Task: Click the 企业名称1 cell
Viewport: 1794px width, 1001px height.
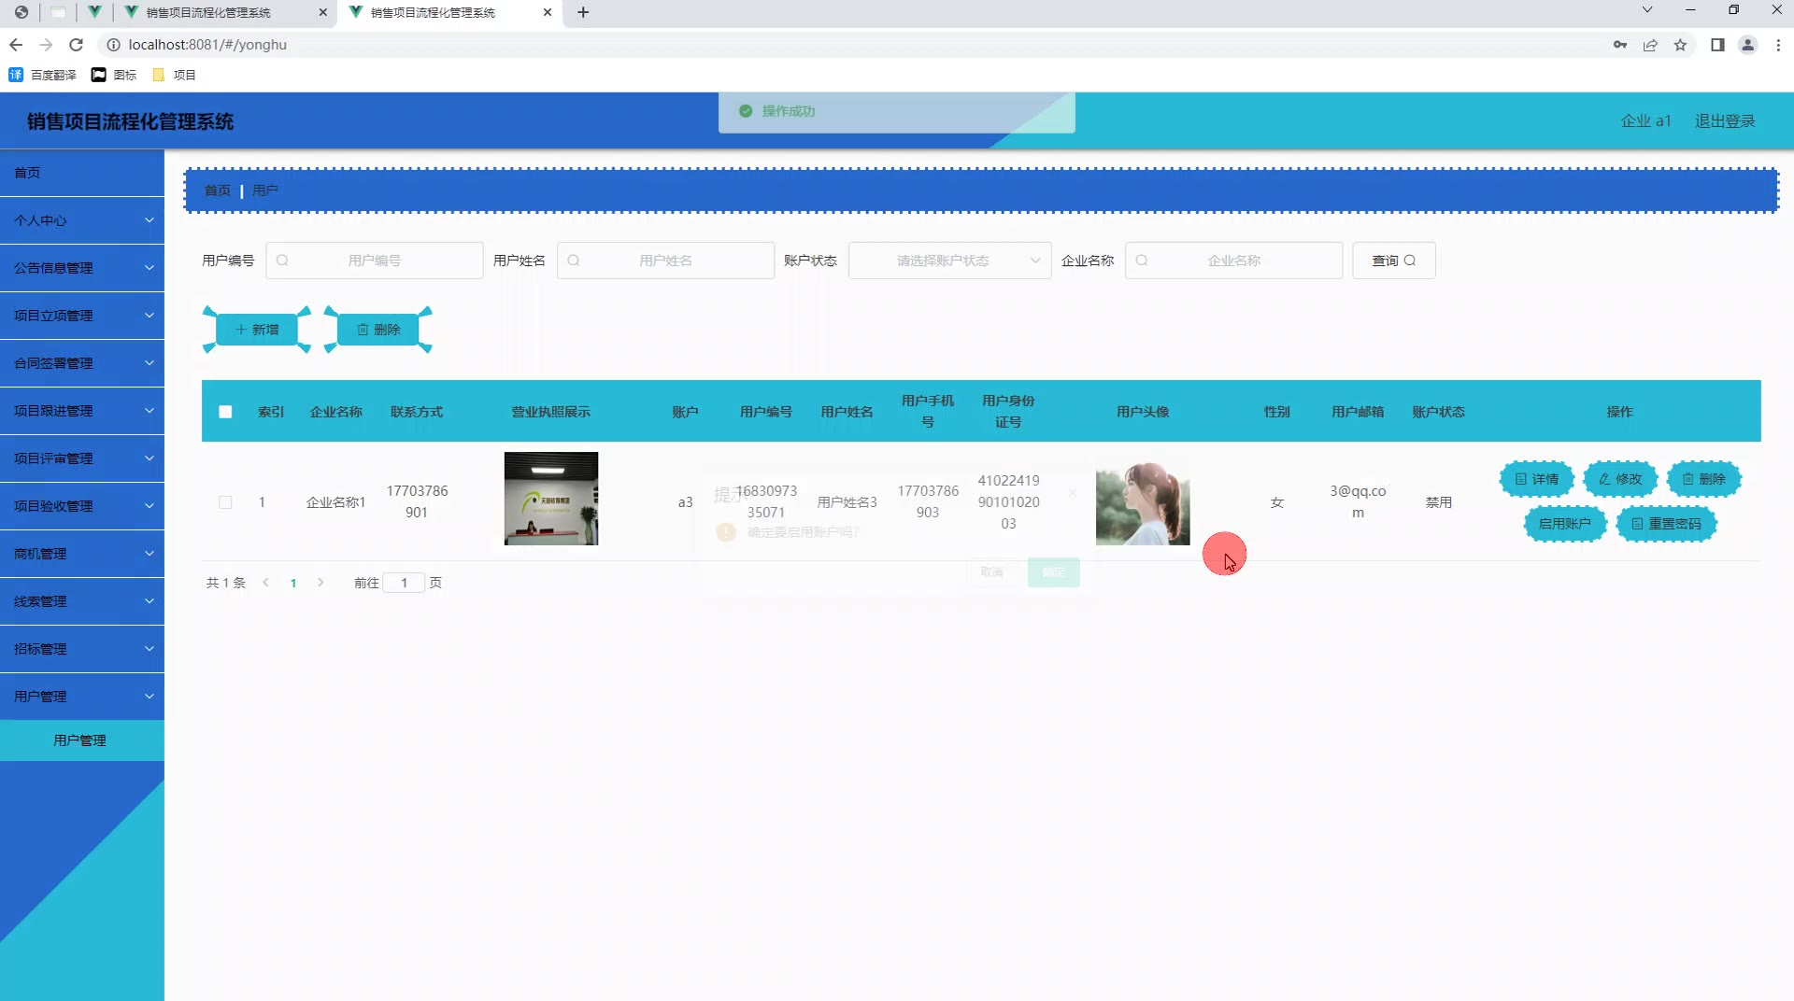Action: tap(336, 502)
